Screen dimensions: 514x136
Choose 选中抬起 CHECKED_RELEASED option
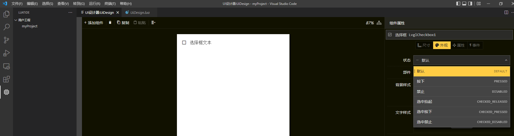pyautogui.click(x=462, y=102)
